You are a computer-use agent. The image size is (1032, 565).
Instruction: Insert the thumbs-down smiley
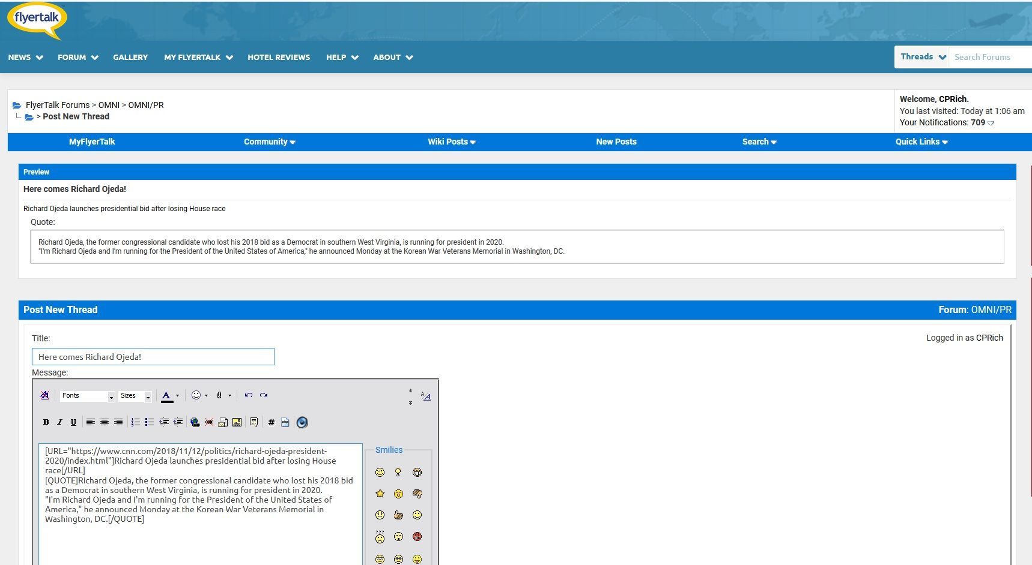(417, 494)
